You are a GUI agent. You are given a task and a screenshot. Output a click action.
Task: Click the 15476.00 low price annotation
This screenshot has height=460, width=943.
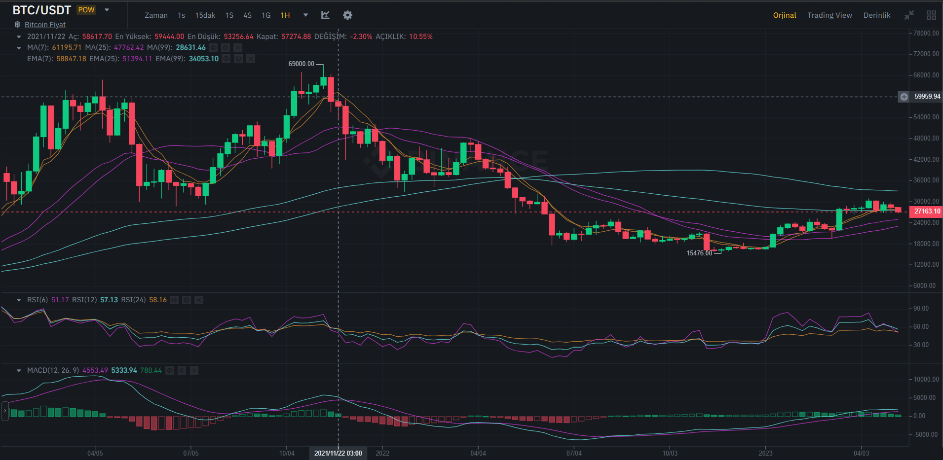[x=699, y=253]
